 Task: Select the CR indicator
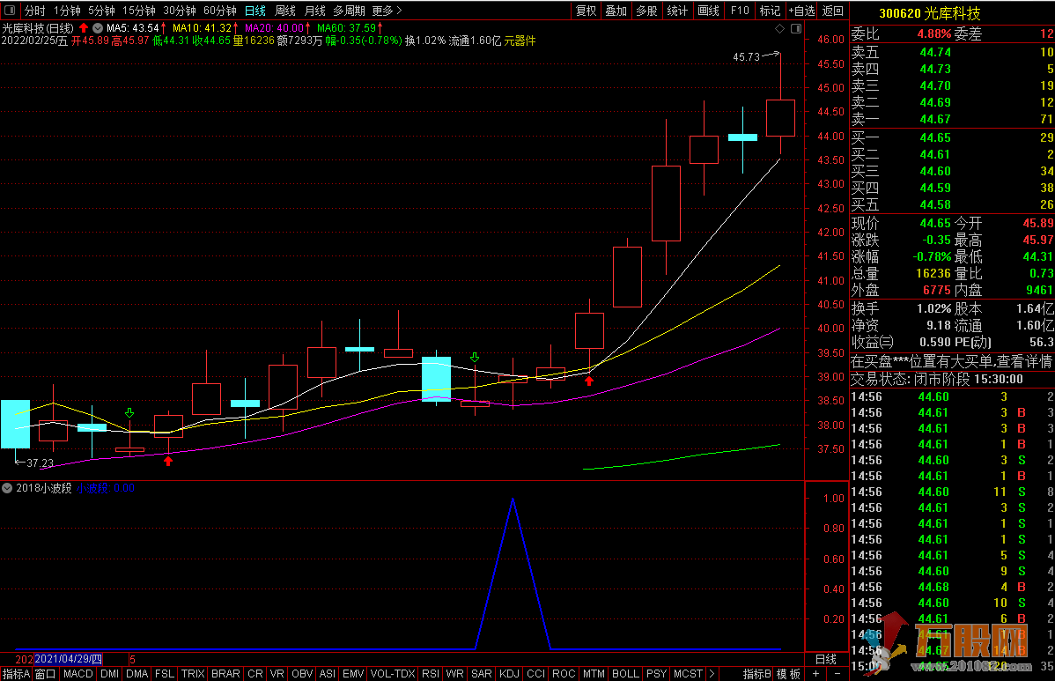[x=255, y=674]
